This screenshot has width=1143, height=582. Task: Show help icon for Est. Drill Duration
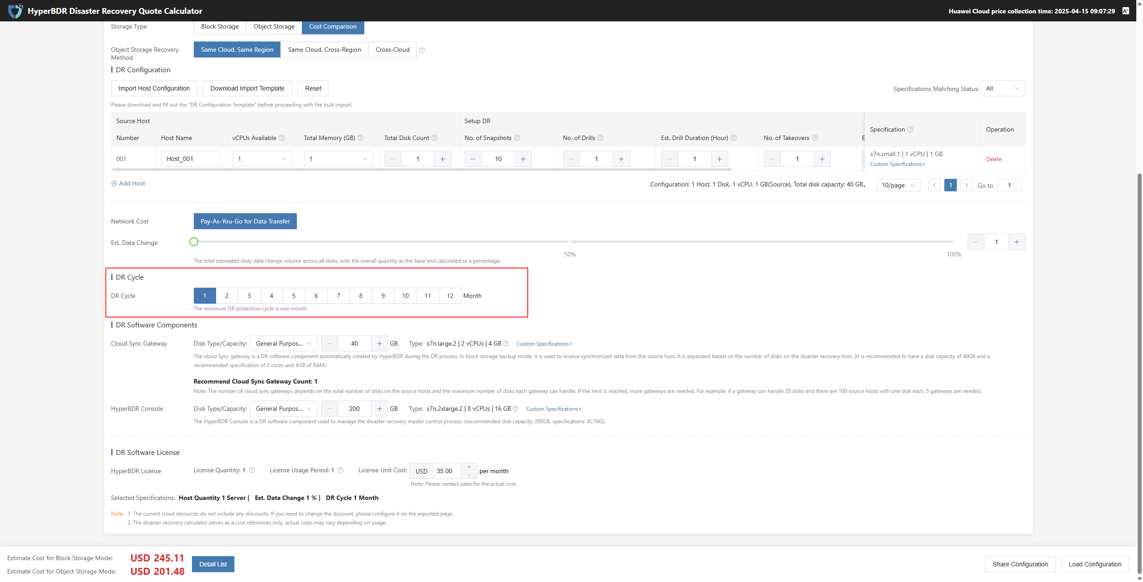click(734, 138)
